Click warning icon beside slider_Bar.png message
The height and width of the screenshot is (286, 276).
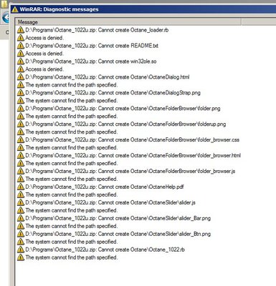(x=21, y=218)
